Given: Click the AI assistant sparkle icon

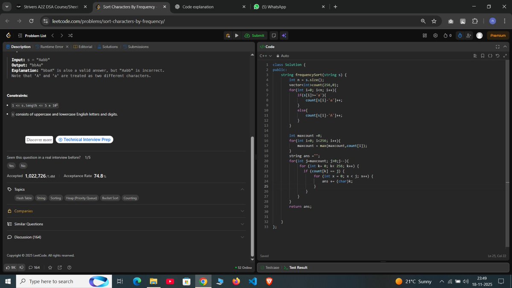Looking at the screenshot, I should click(x=284, y=35).
